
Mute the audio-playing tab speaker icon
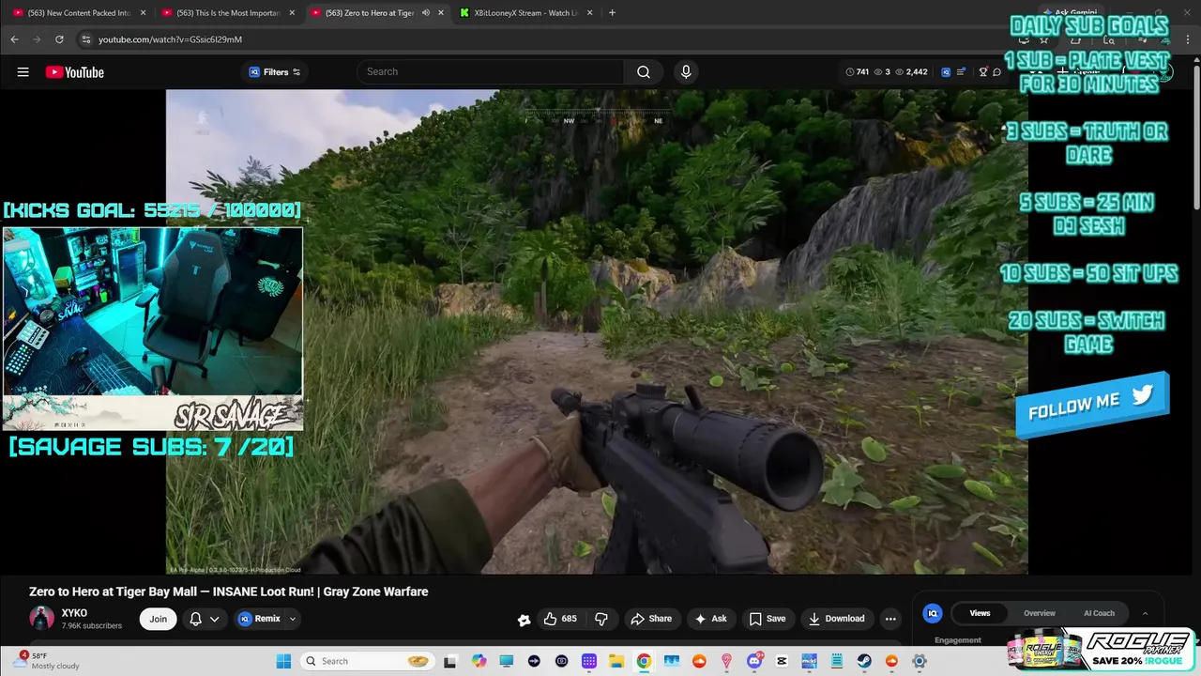click(426, 13)
